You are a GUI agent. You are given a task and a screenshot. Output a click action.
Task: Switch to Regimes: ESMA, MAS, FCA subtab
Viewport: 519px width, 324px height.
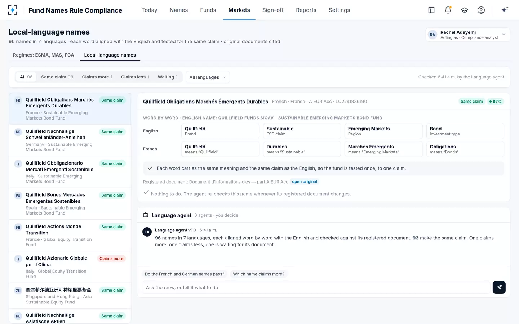point(43,55)
